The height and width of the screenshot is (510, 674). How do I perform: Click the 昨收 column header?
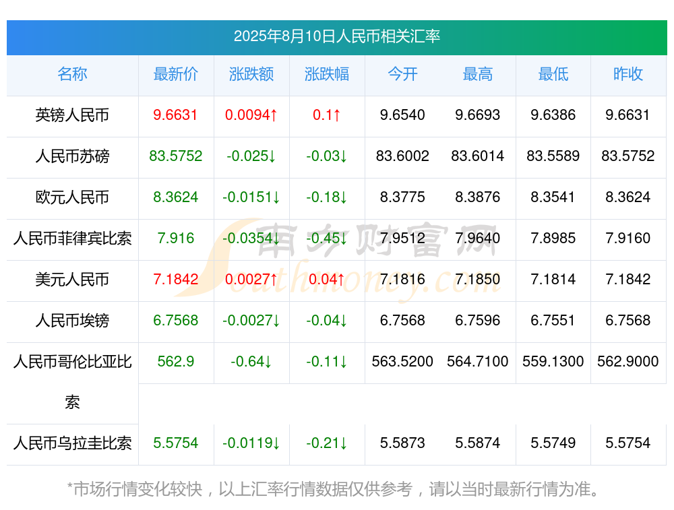[628, 74]
